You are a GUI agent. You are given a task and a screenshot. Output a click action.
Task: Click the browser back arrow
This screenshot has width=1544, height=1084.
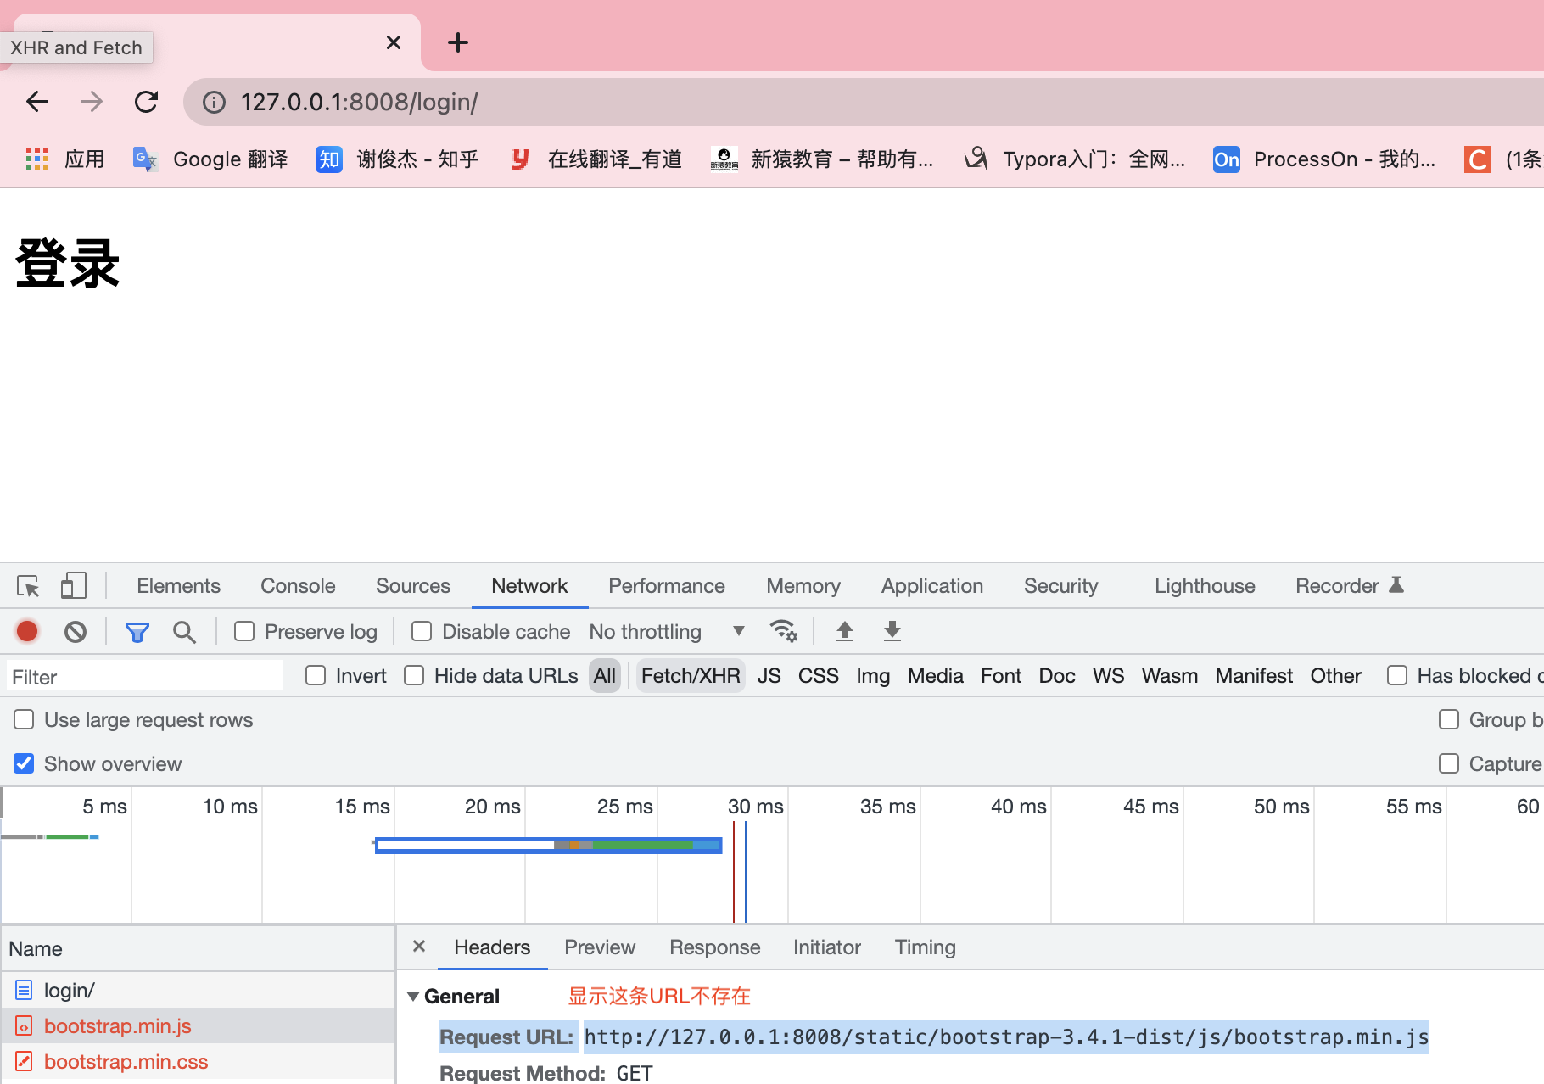[37, 102]
